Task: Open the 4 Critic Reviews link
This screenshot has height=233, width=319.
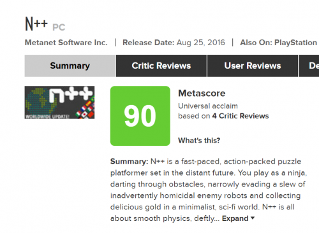Action: [x=241, y=116]
